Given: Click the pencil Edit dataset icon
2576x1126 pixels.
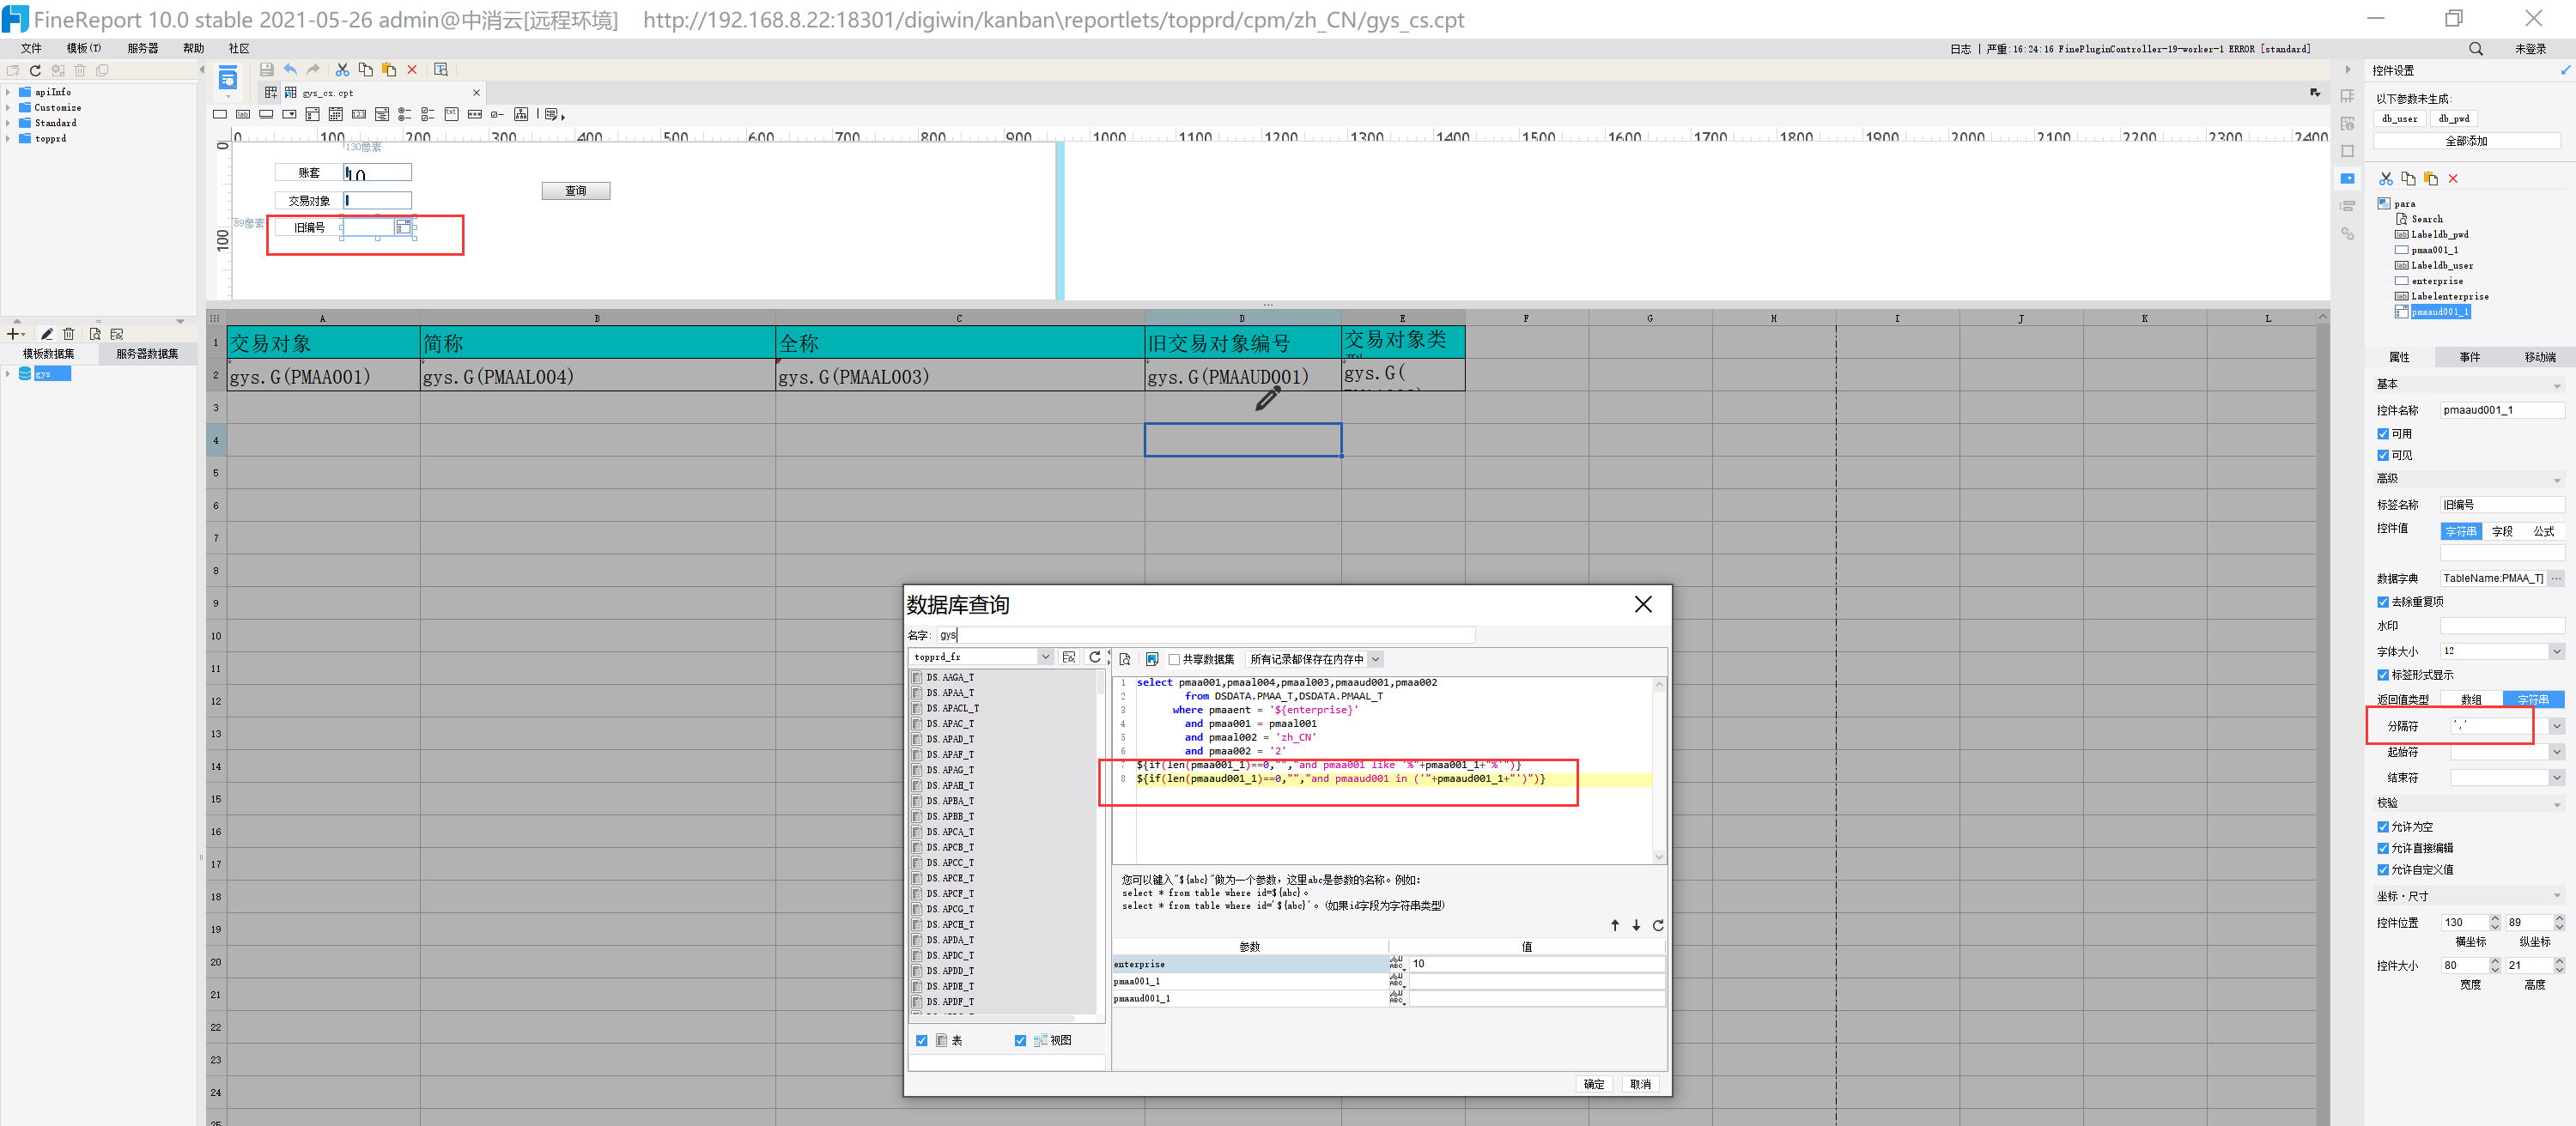Looking at the screenshot, I should [x=46, y=334].
